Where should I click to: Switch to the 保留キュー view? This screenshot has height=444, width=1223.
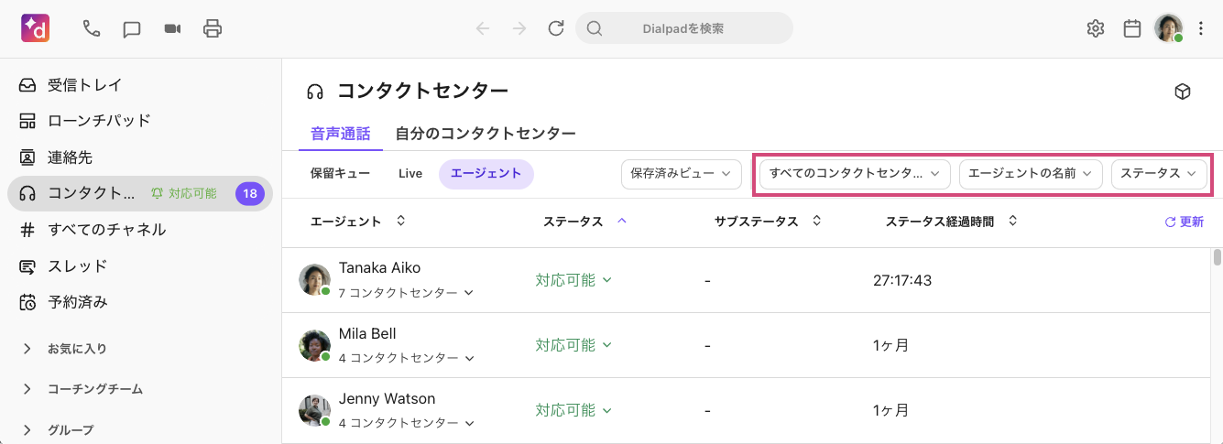coord(340,173)
